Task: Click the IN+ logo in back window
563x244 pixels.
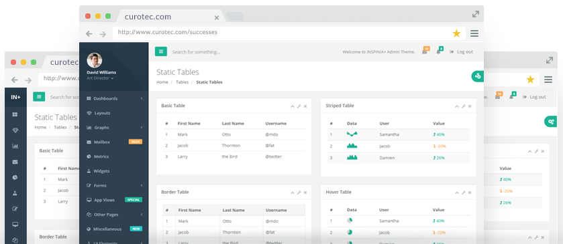Action: pyautogui.click(x=16, y=97)
